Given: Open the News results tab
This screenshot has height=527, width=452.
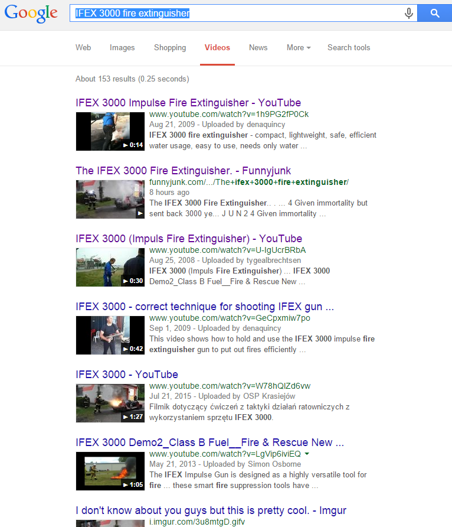Looking at the screenshot, I should [x=258, y=48].
